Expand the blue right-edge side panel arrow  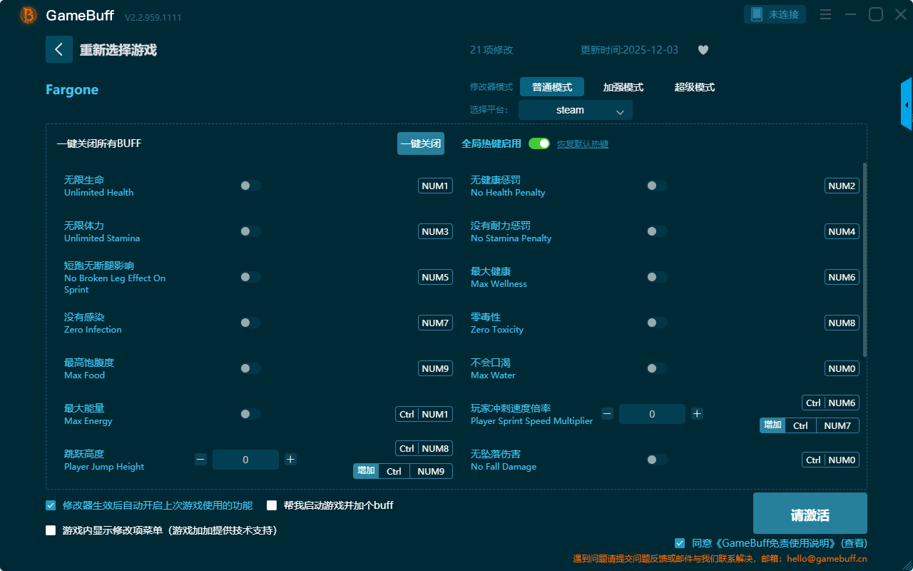coord(907,105)
